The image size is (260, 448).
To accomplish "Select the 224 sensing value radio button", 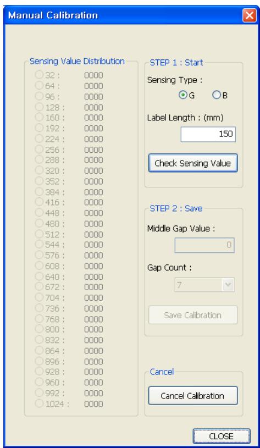I will (39, 139).
